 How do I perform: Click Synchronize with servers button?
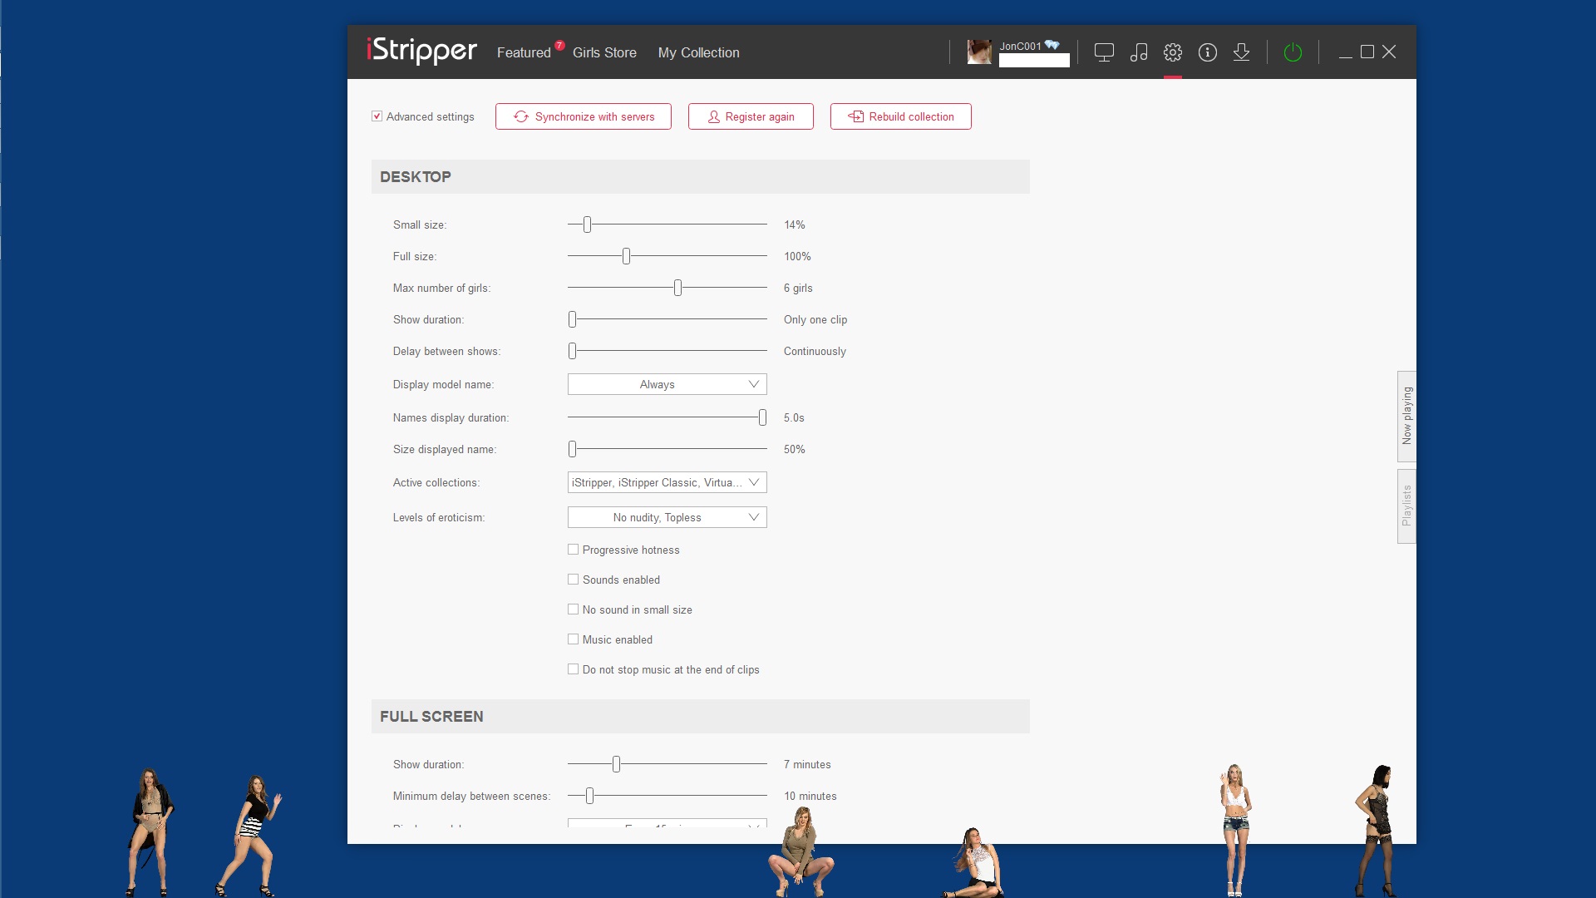[584, 116]
